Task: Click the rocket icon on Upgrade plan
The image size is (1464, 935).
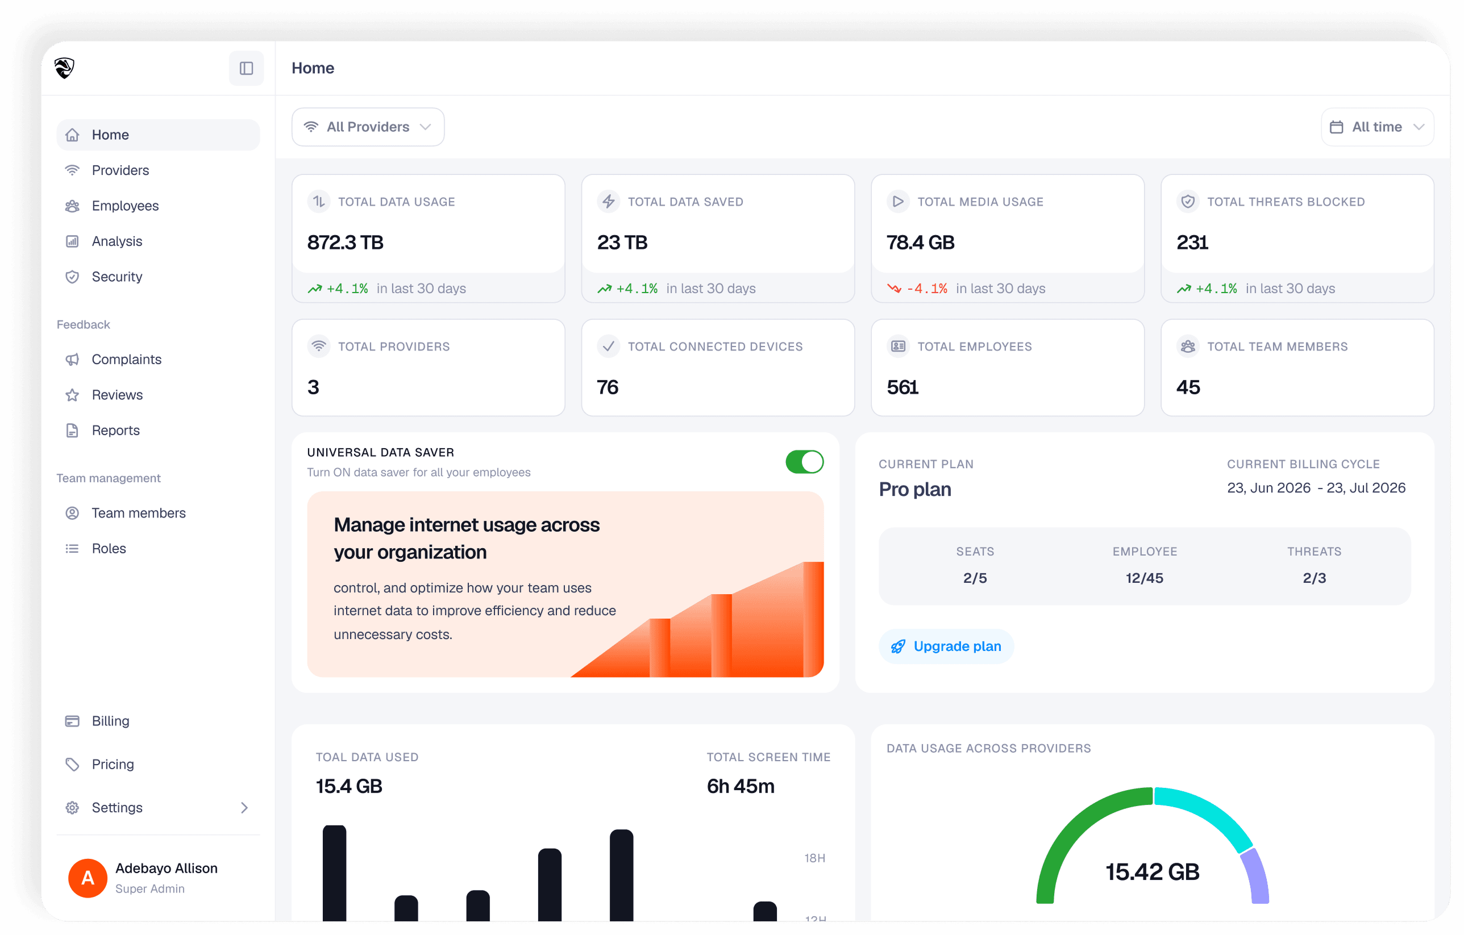Action: click(898, 646)
